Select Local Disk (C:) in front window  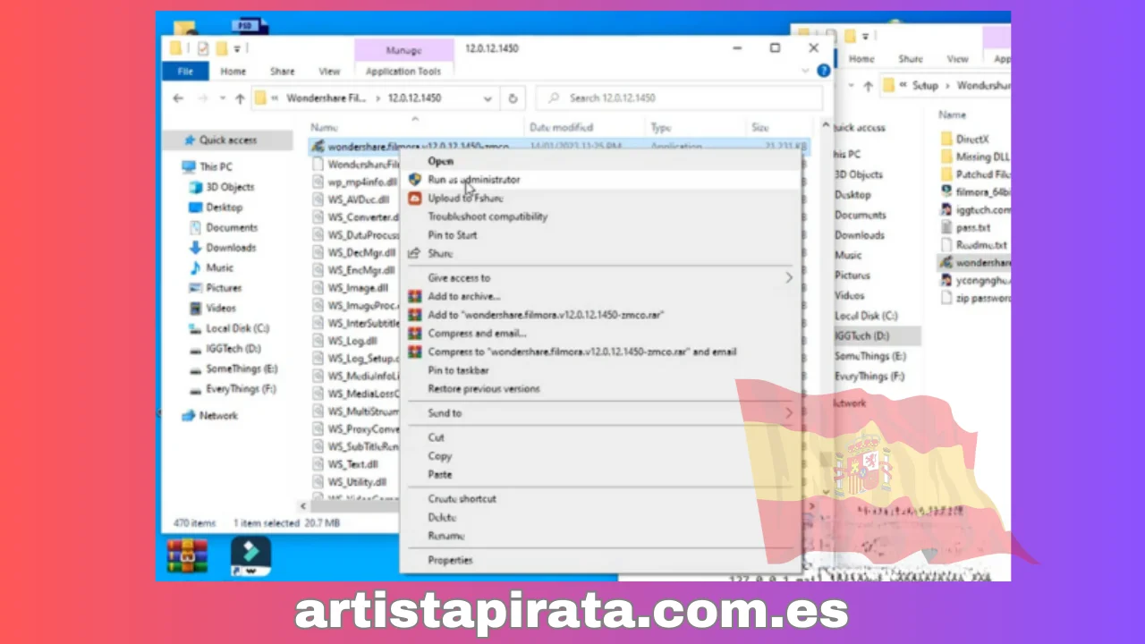pyautogui.click(x=237, y=329)
